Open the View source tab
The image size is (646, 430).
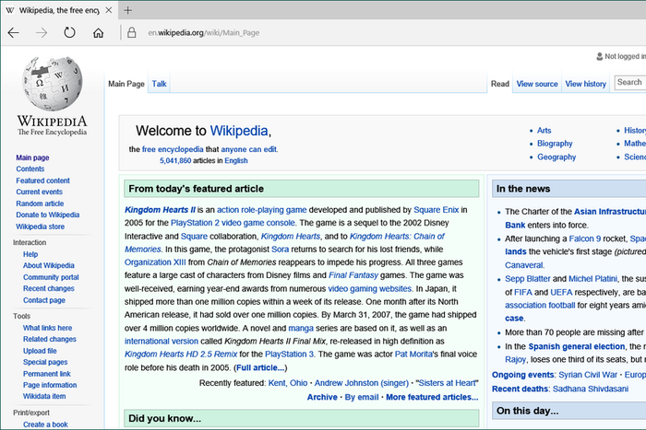pos(537,84)
